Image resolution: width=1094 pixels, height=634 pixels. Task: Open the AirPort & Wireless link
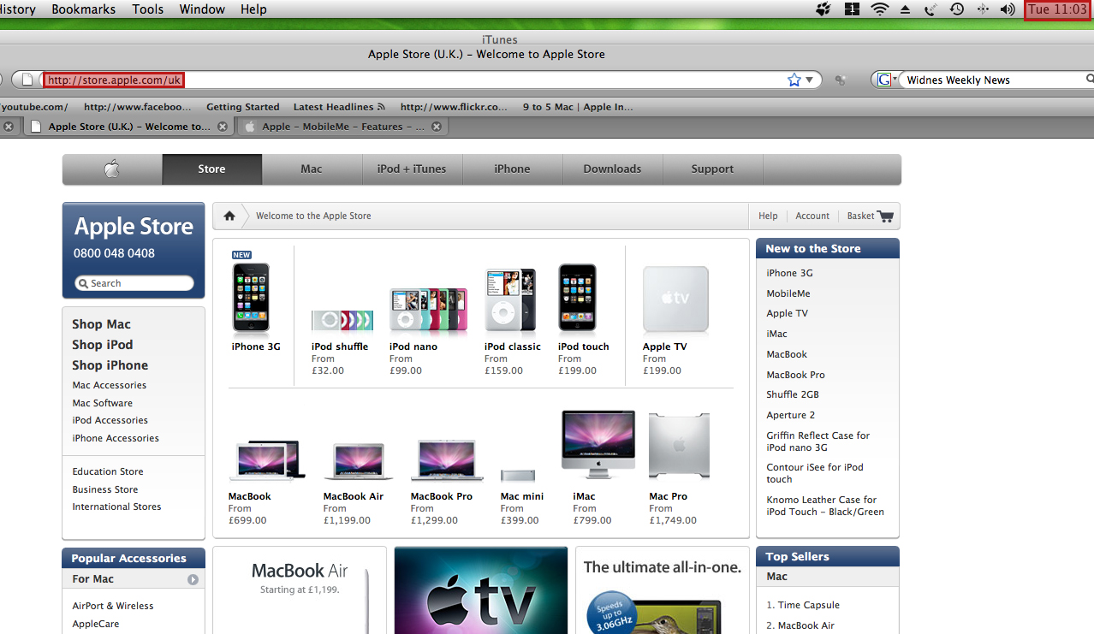click(x=113, y=606)
